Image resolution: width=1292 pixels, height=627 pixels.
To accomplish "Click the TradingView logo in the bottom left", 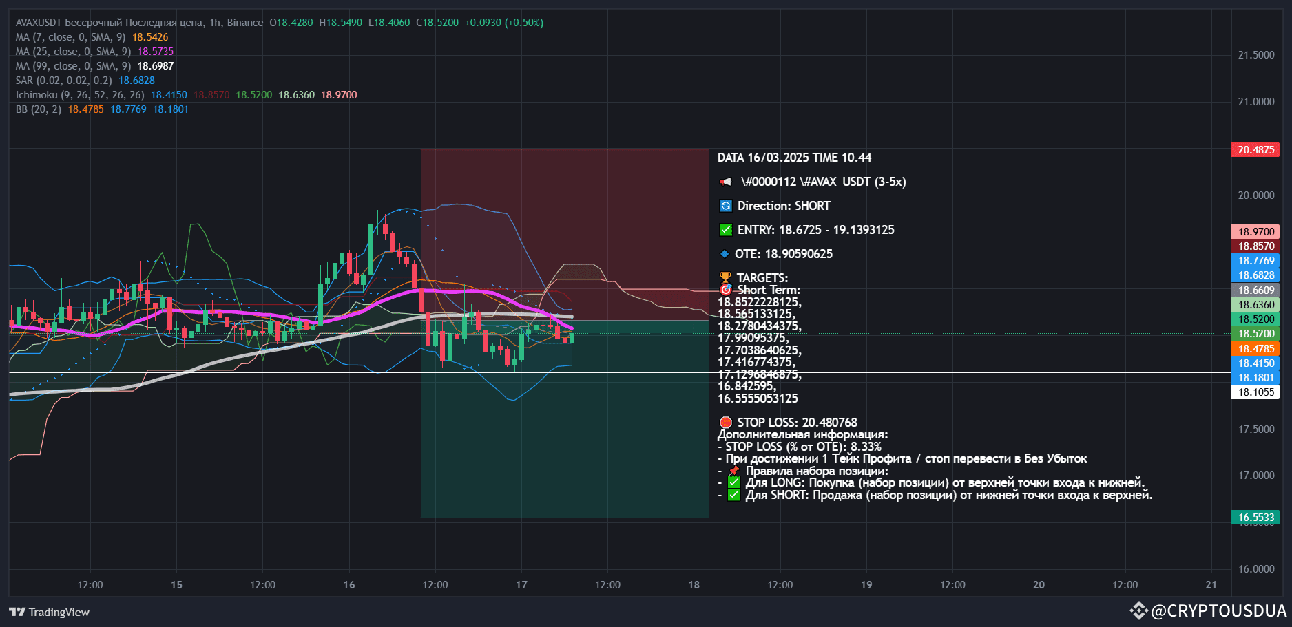I will pyautogui.click(x=19, y=612).
